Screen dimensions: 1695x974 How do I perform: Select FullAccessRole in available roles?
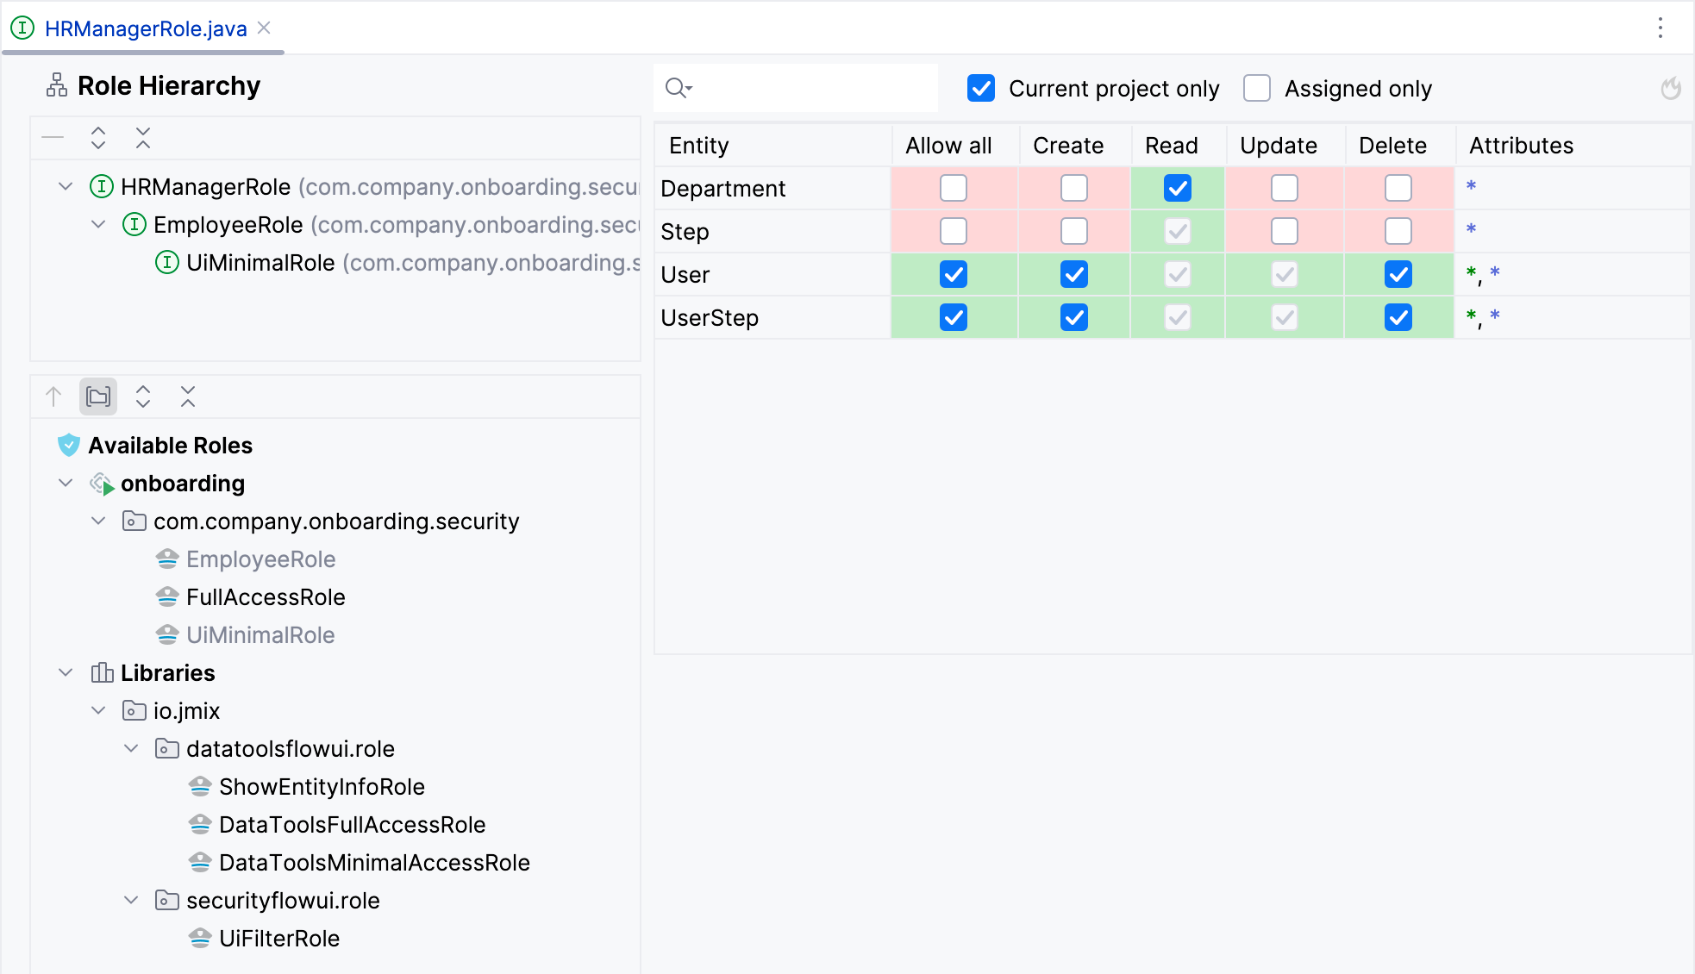(265, 596)
